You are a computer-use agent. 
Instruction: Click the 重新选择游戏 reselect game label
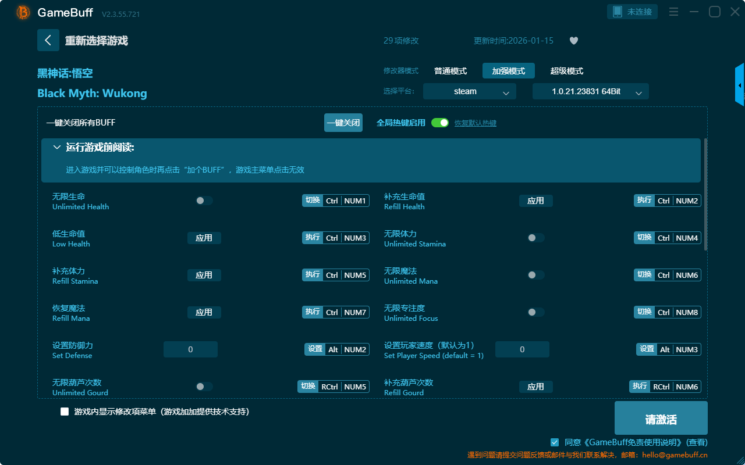coord(96,41)
